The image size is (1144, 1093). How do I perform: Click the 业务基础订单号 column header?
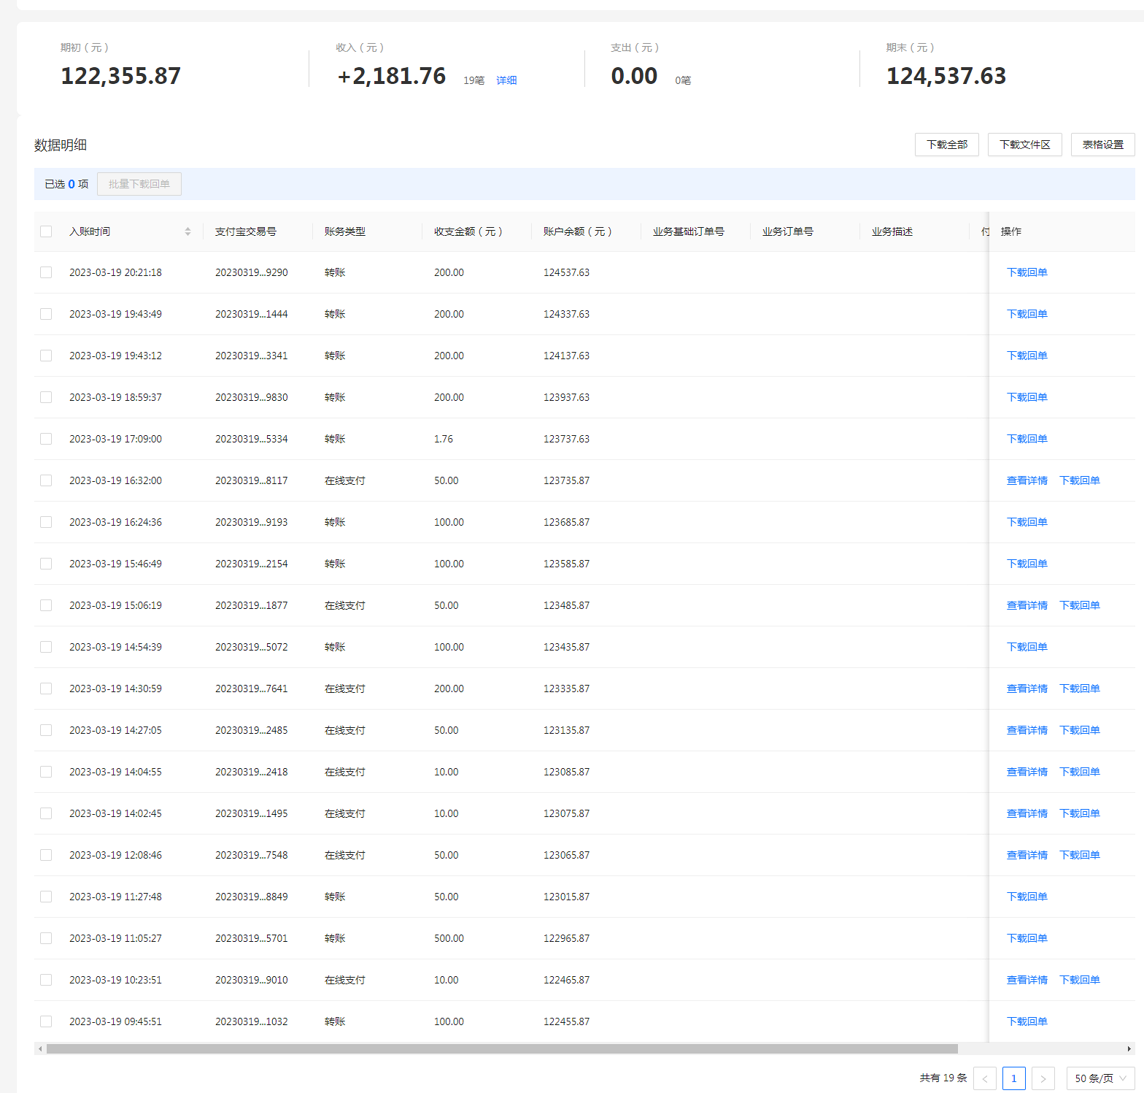[x=689, y=231]
